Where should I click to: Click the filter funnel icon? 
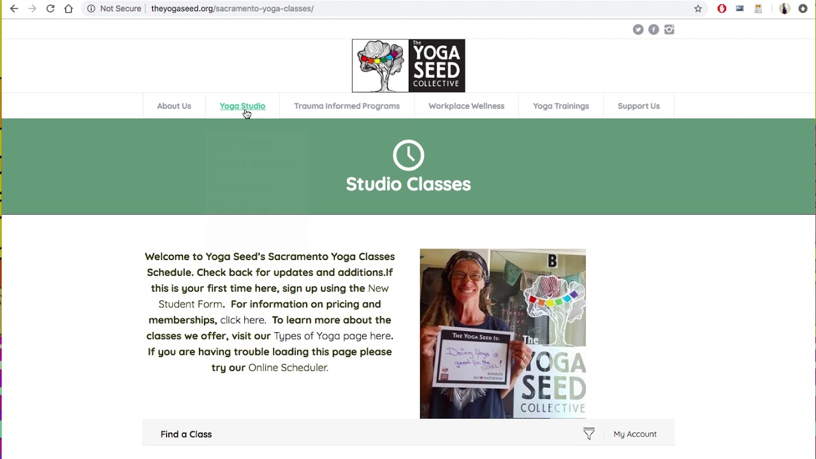tap(589, 434)
